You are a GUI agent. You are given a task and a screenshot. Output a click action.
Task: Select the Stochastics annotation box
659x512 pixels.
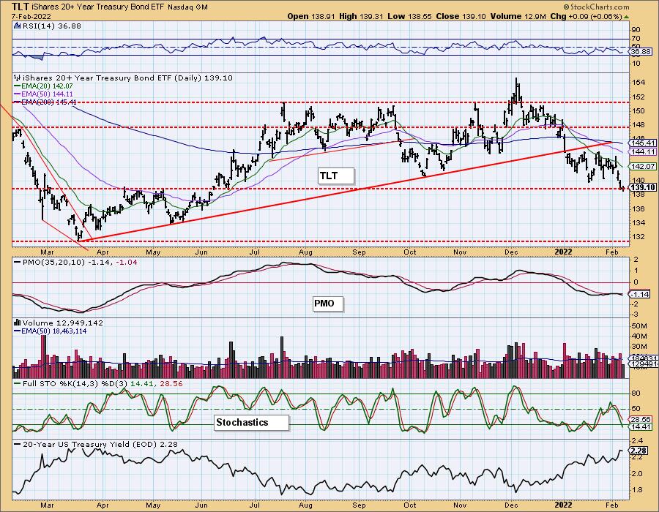[252, 423]
